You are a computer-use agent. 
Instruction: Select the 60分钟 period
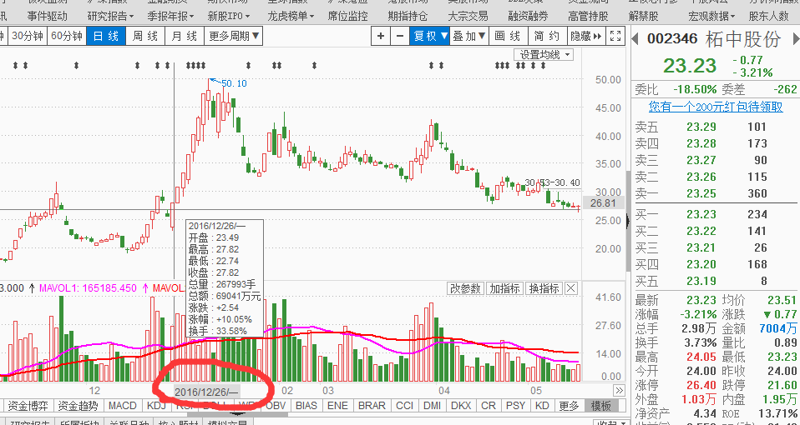point(67,36)
